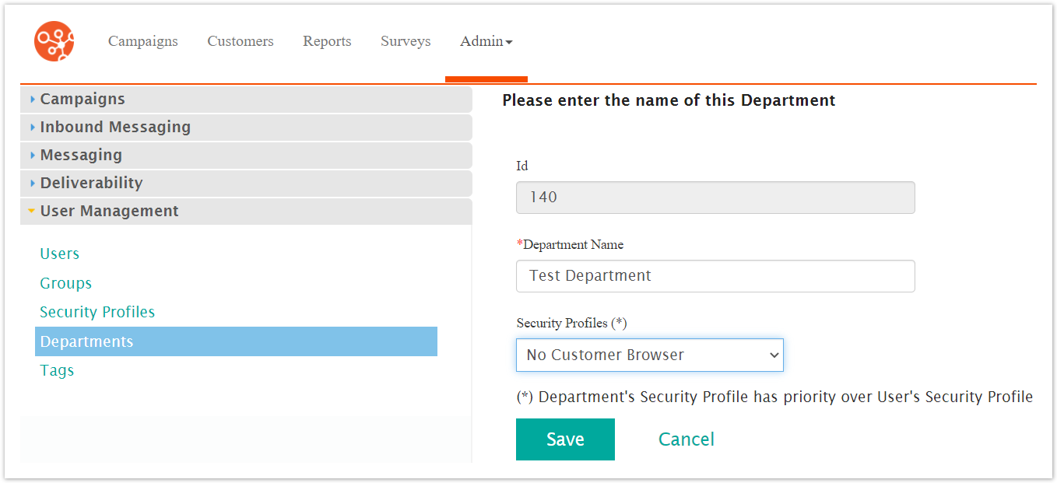Expand the Messaging sidebar section
The height and width of the screenshot is (483, 1057).
[x=246, y=155]
